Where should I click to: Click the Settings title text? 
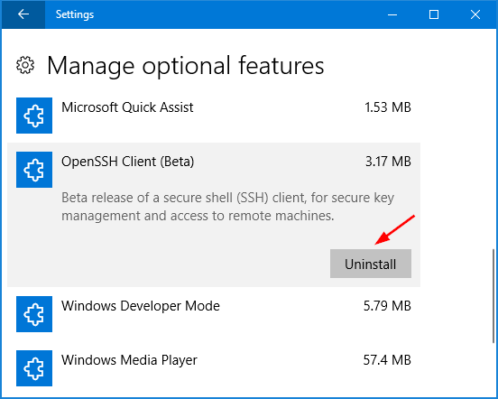(75, 14)
